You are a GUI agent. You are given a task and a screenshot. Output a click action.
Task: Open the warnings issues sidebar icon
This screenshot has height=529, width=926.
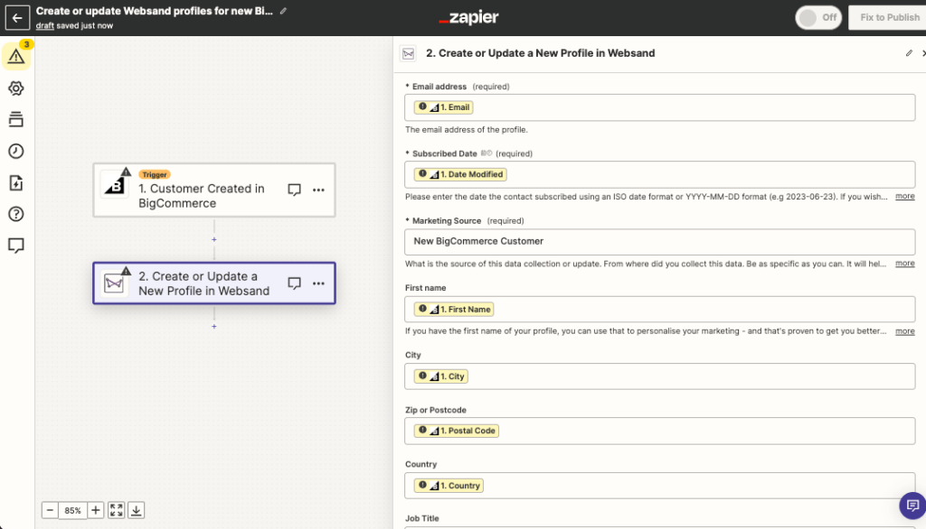(x=15, y=56)
